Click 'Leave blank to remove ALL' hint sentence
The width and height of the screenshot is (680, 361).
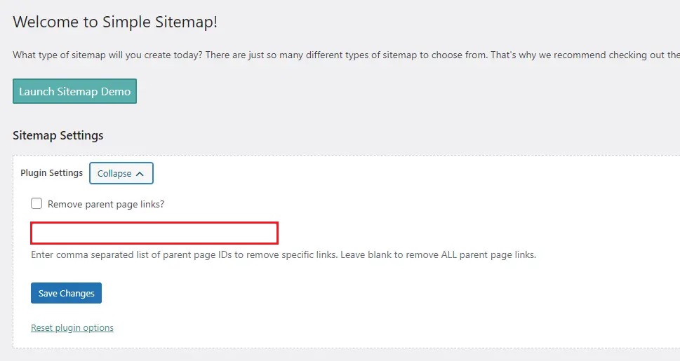(438, 255)
